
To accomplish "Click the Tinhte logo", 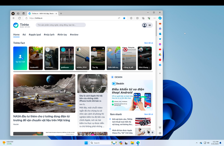I will pyautogui.click(x=22, y=25).
